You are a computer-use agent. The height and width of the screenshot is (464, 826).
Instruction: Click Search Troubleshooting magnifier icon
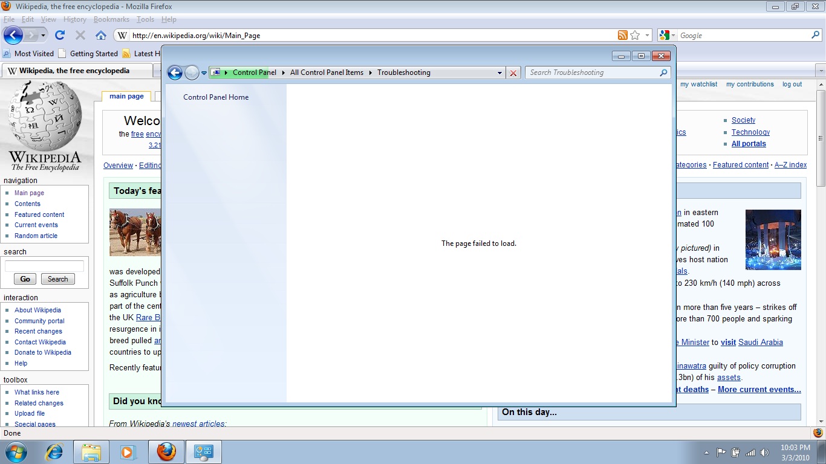coord(663,72)
